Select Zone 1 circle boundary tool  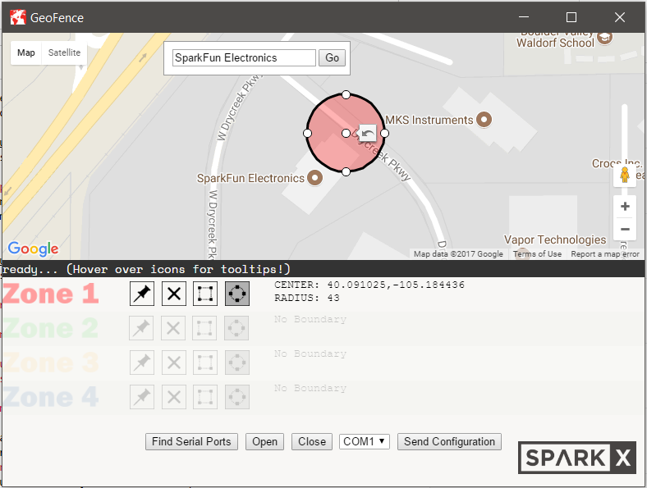click(x=236, y=294)
